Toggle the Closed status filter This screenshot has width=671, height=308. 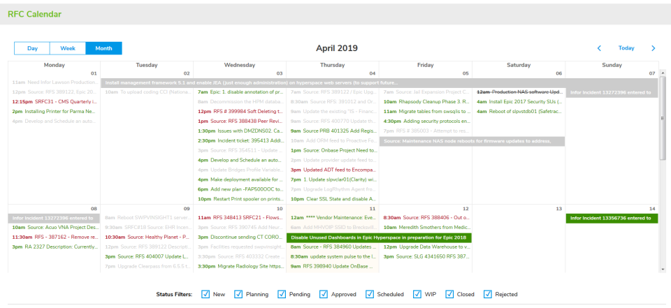[x=449, y=294]
